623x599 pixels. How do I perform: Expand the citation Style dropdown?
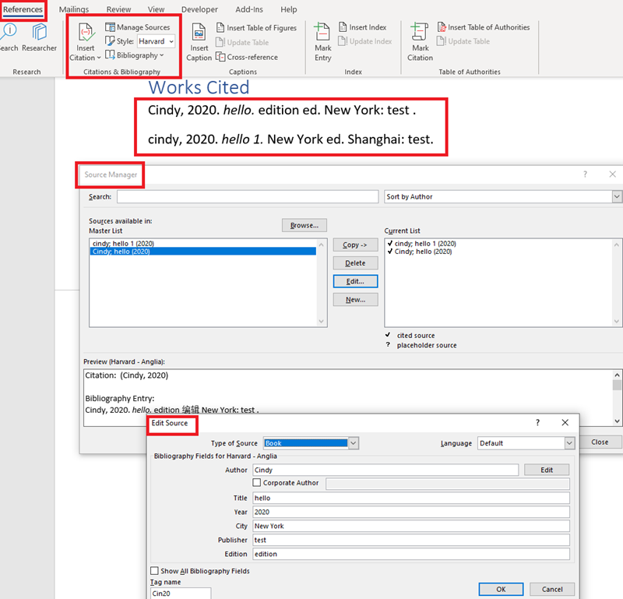click(171, 41)
